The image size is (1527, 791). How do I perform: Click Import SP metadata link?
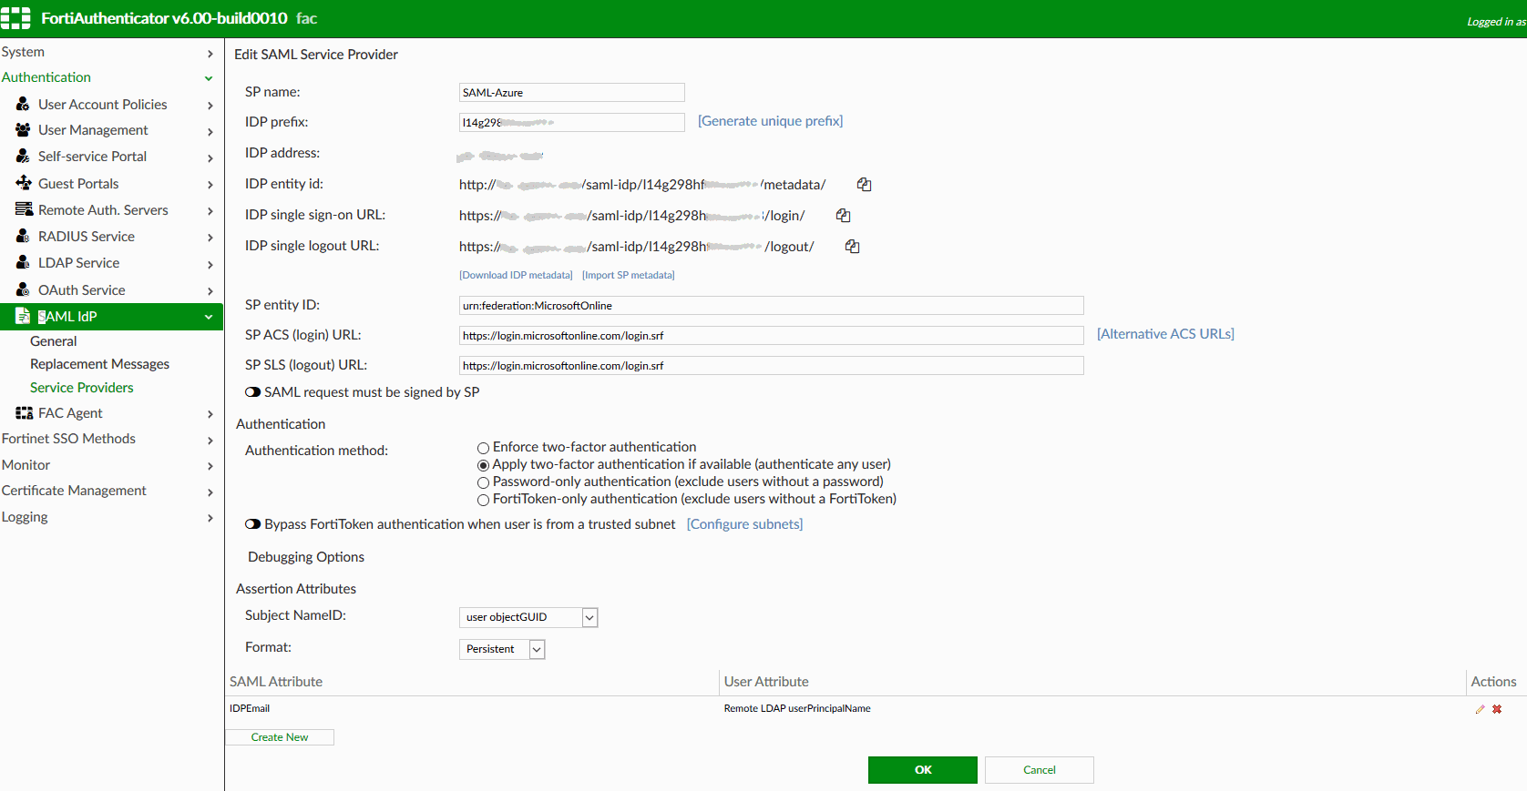pos(629,275)
